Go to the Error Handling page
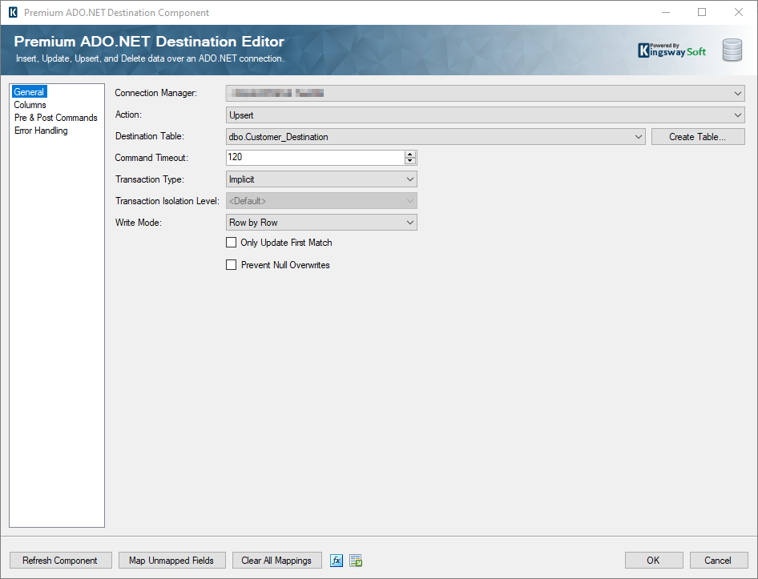758x579 pixels. point(41,131)
